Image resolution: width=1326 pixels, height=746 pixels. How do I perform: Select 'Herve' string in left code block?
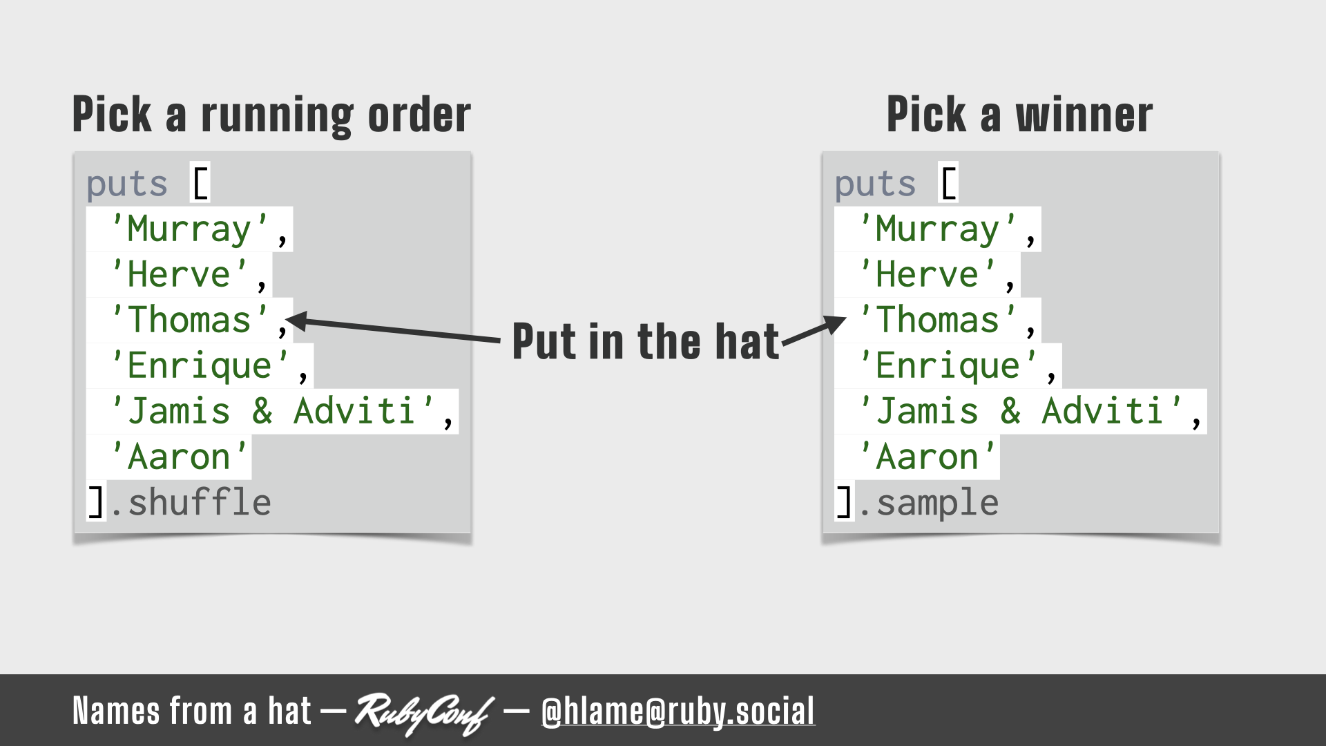(177, 274)
